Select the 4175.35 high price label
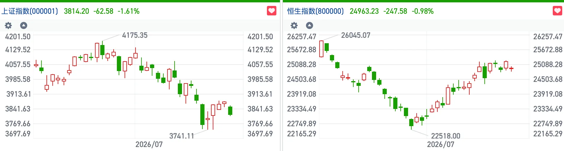Screen dimensions: 564x151 coord(135,35)
